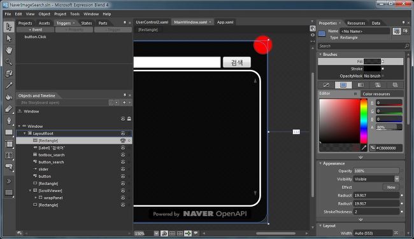This screenshot has height=239, width=414.
Task: Switch to the States tab
Action: point(87,23)
